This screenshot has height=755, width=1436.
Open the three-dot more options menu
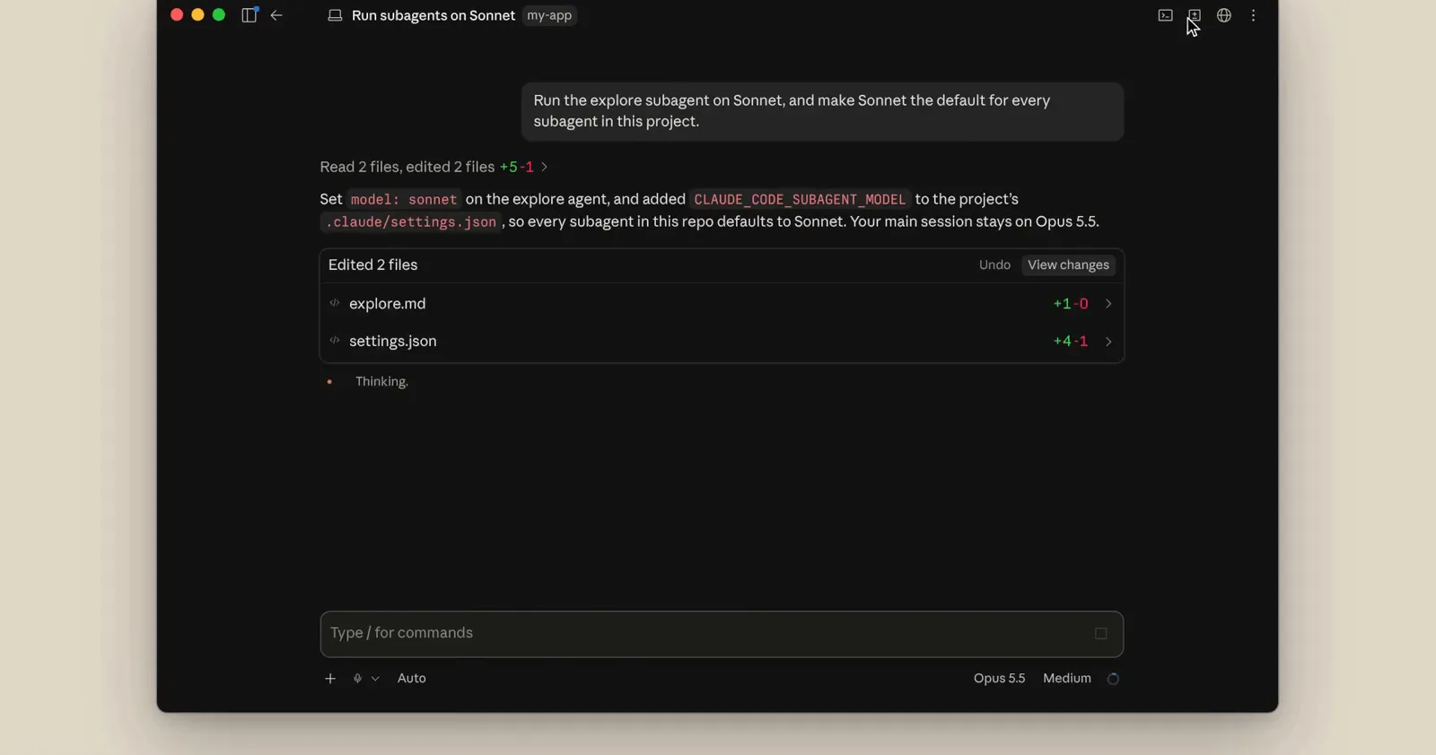point(1254,15)
